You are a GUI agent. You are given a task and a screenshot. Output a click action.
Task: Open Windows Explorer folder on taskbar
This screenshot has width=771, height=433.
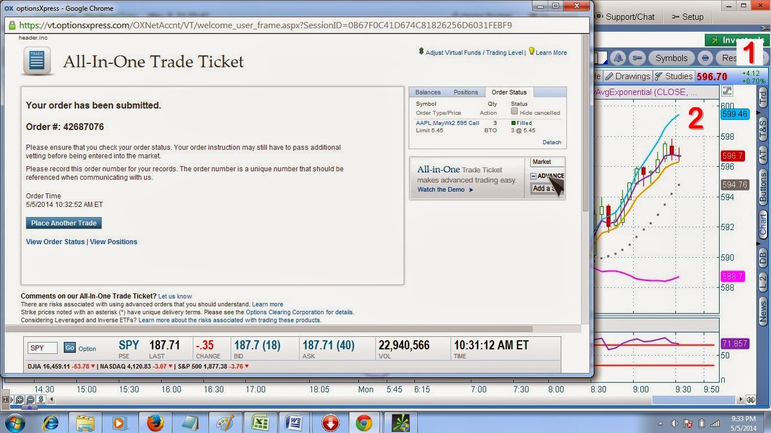pos(85,422)
